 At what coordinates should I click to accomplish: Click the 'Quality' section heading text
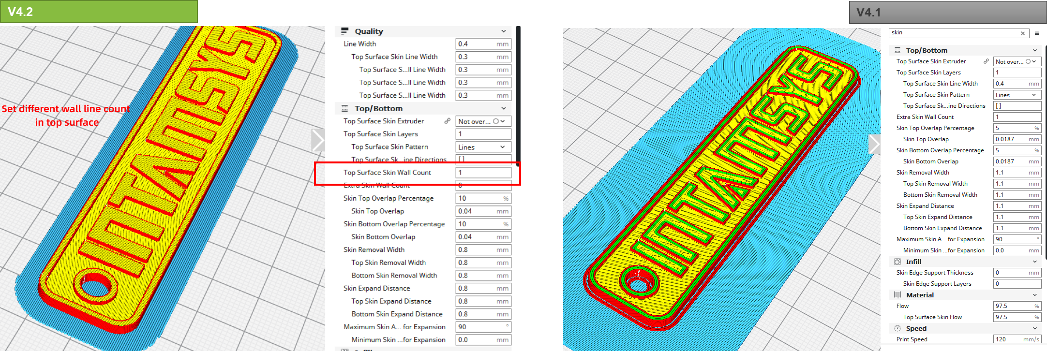(x=369, y=31)
